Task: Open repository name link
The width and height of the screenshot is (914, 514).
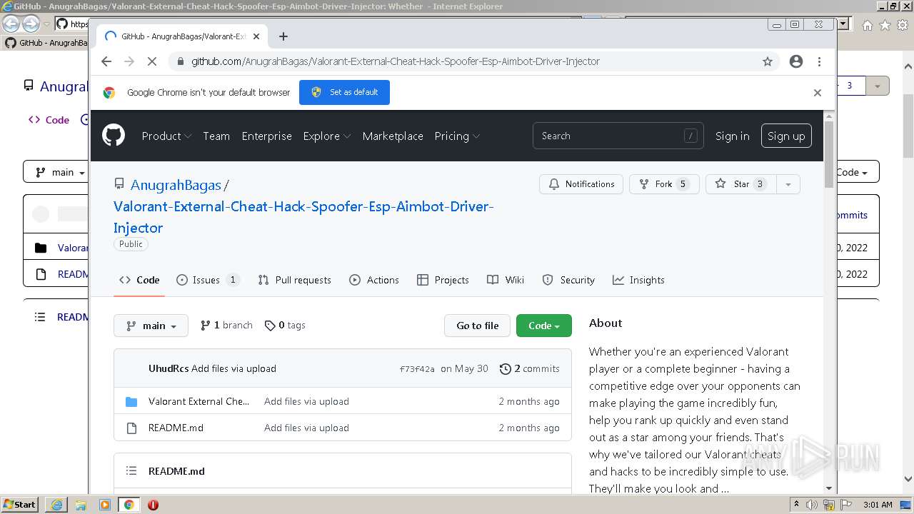Action: (x=303, y=217)
